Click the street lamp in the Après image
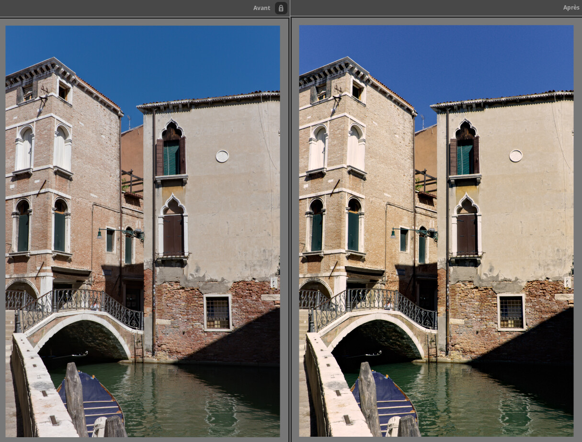582x442 pixels. [394, 233]
